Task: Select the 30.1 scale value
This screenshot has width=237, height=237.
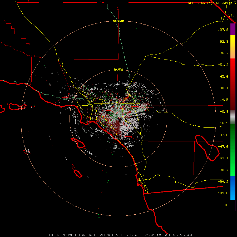Action: (x=224, y=88)
